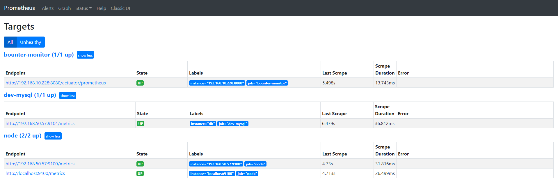Click the Help nav link
558x181 pixels.
[x=101, y=8]
